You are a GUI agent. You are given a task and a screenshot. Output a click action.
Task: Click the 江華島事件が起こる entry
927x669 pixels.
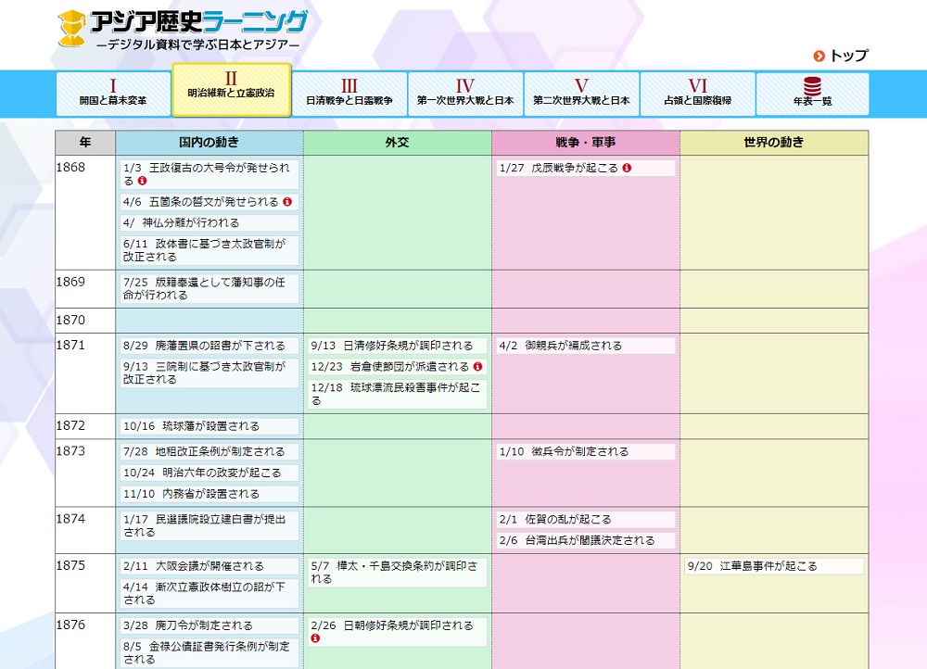pos(752,566)
